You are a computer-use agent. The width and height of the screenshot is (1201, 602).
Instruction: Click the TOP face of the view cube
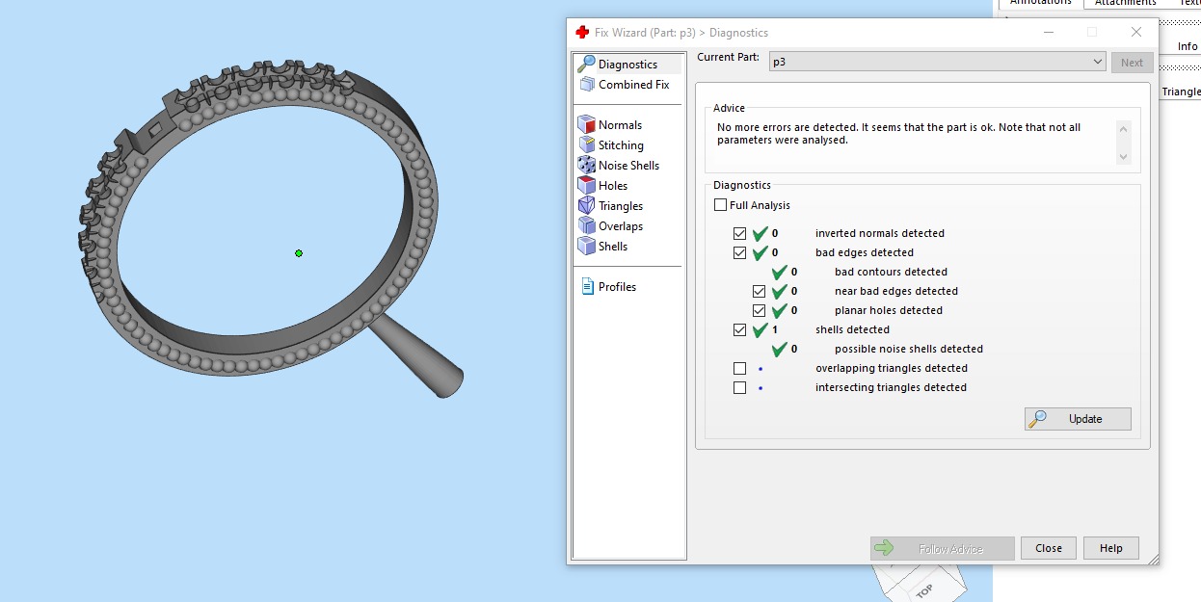coord(924,590)
